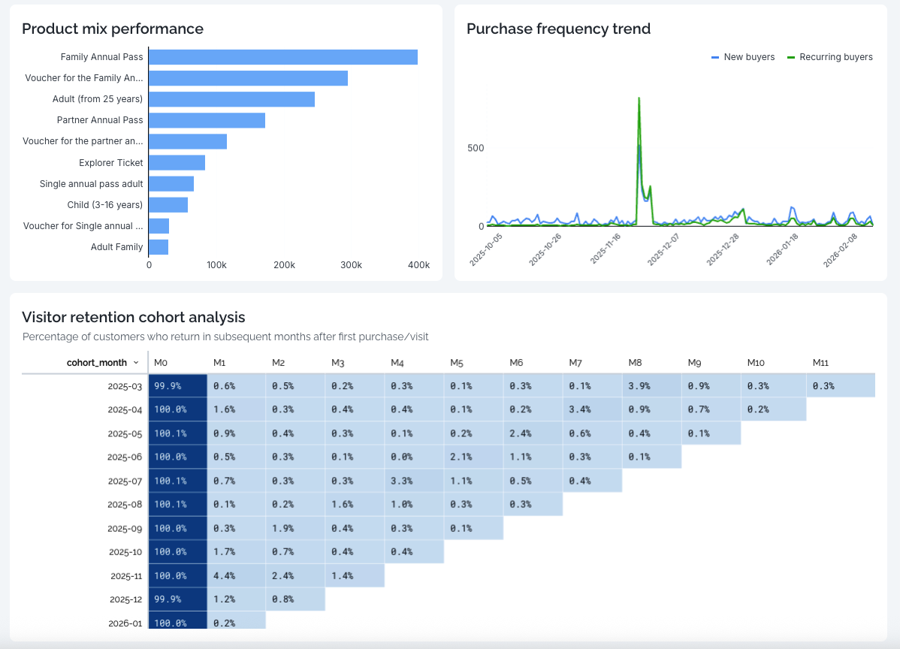Select the Partner Annual Pass axis label

click(x=100, y=119)
